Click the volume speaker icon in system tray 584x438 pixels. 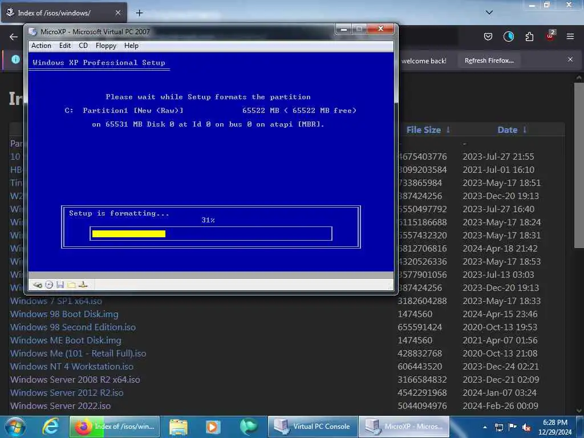pos(526,427)
